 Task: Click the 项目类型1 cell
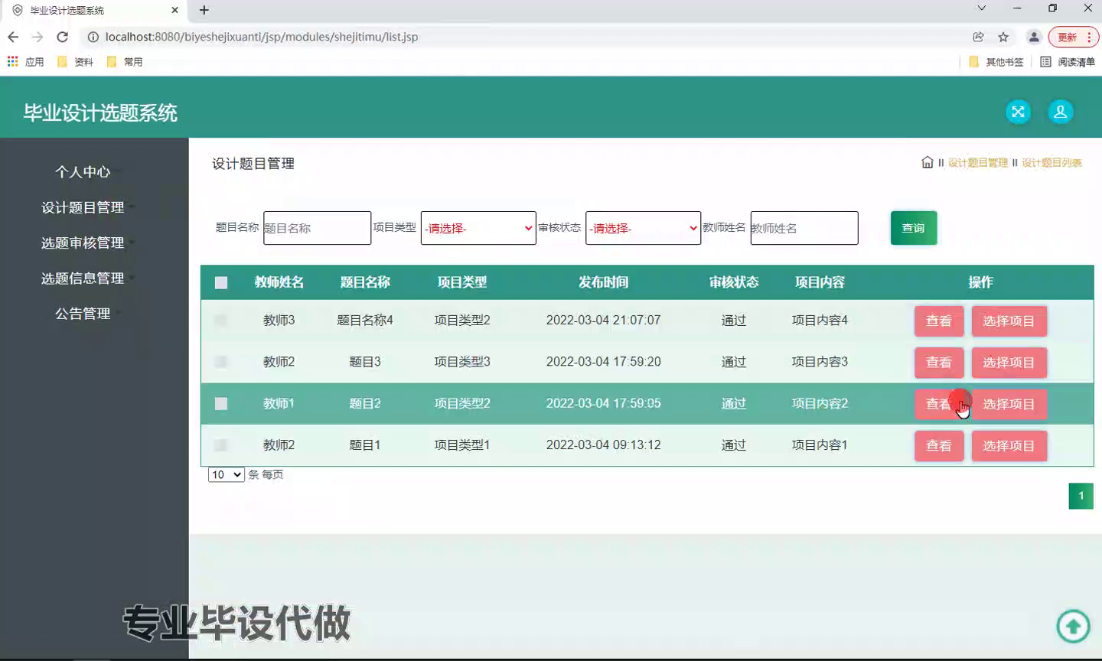(x=461, y=444)
